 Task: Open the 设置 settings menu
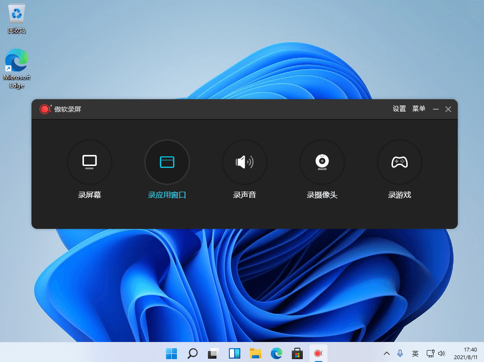[x=399, y=109]
